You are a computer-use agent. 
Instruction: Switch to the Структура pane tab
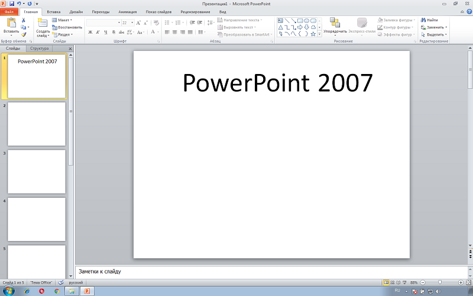(x=39, y=49)
